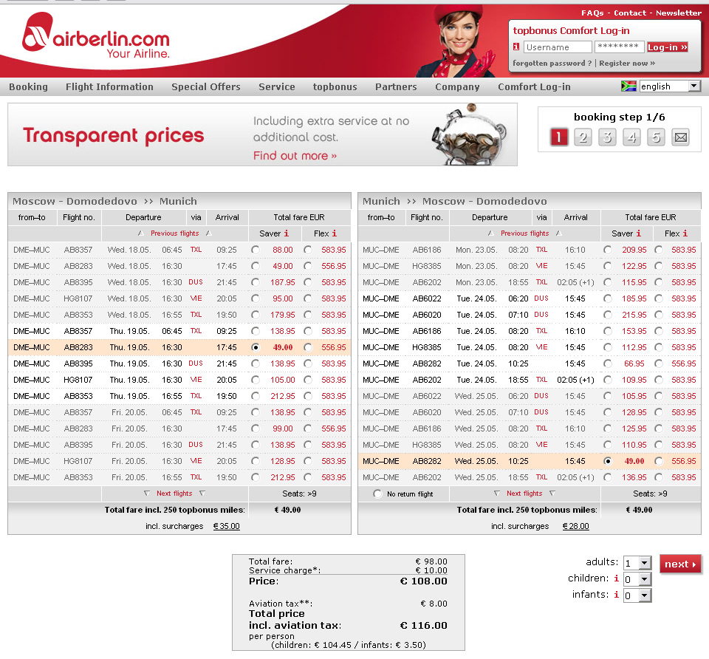
Task: Open Saver fare info in Munich–Moscow table
Action: (x=638, y=233)
